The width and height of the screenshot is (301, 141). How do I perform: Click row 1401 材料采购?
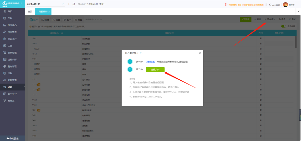coord(161,115)
